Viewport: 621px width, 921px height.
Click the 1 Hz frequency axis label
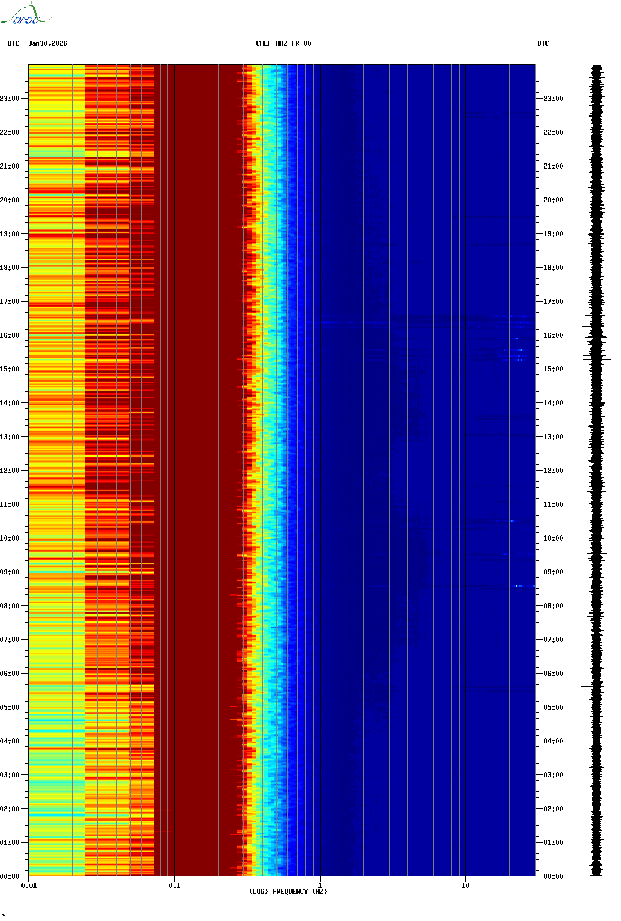(320, 885)
